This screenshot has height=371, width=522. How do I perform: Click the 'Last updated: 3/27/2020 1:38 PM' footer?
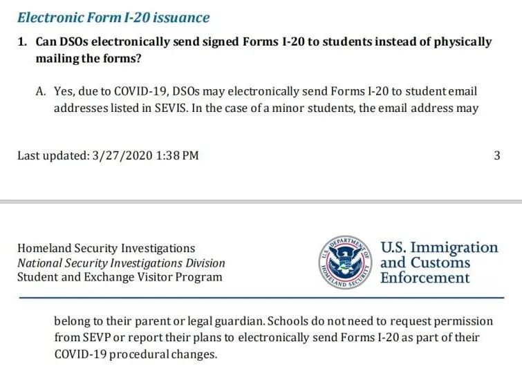(107, 155)
